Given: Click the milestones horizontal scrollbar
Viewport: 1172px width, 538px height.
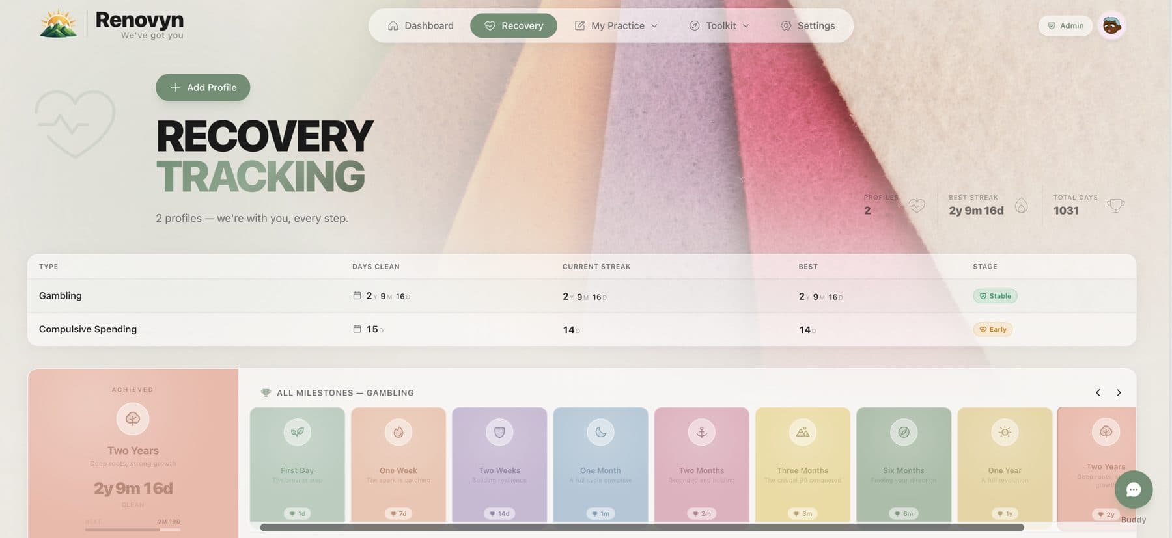Looking at the screenshot, I should click(x=641, y=528).
